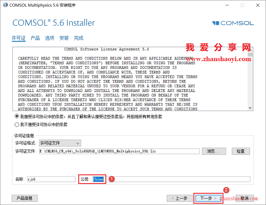
Task: Open 产品信息 product information
Action: click(25, 198)
